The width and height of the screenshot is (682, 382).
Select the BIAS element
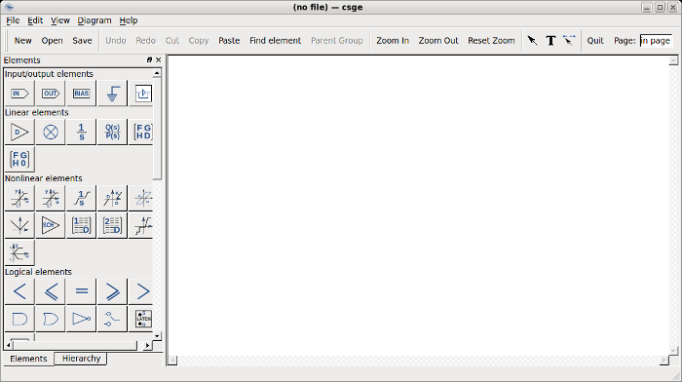click(81, 94)
